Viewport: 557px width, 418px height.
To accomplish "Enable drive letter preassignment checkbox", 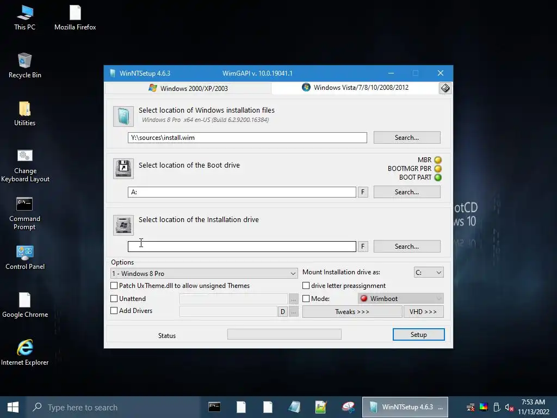I will (306, 285).
